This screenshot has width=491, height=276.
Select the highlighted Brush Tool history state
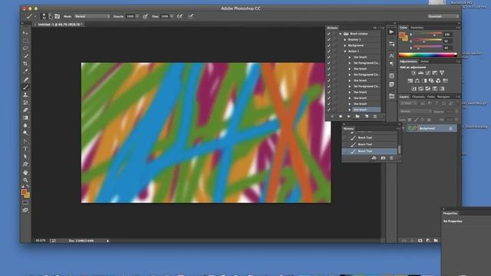(x=370, y=151)
